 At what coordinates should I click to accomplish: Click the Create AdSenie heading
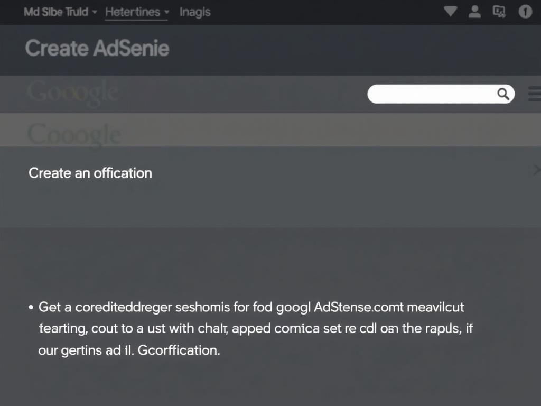click(x=97, y=49)
